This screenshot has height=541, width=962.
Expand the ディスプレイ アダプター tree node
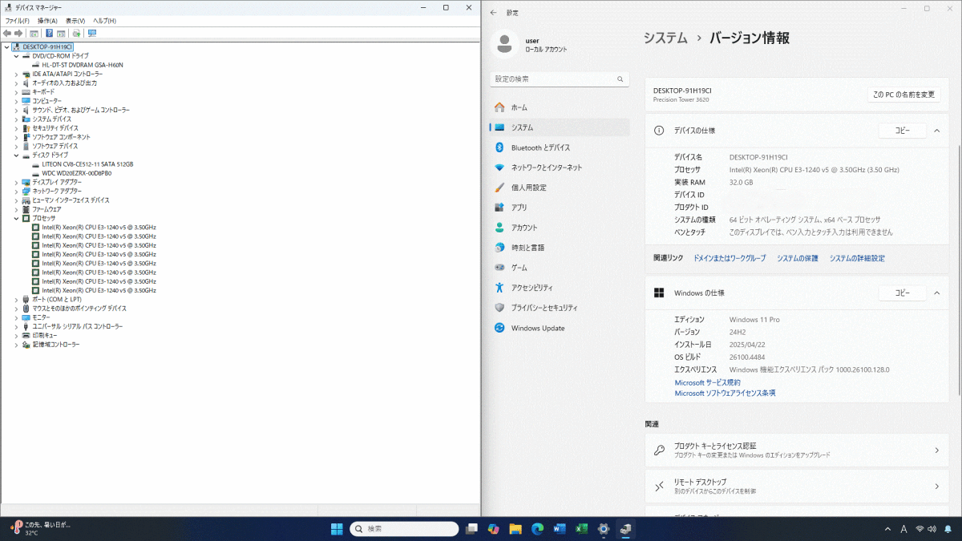tap(16, 182)
